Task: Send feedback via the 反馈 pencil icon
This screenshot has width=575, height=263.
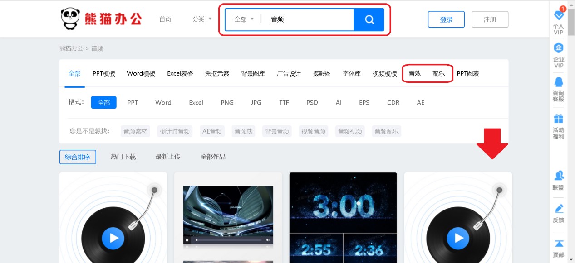Action: tap(558, 212)
